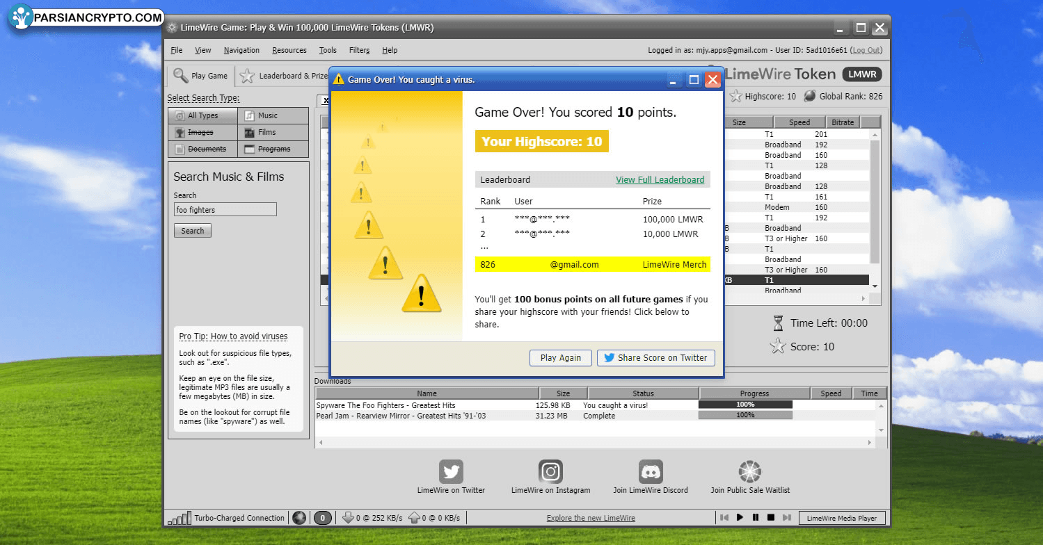Select the All Types search type
1043x545 pixels.
[202, 116]
